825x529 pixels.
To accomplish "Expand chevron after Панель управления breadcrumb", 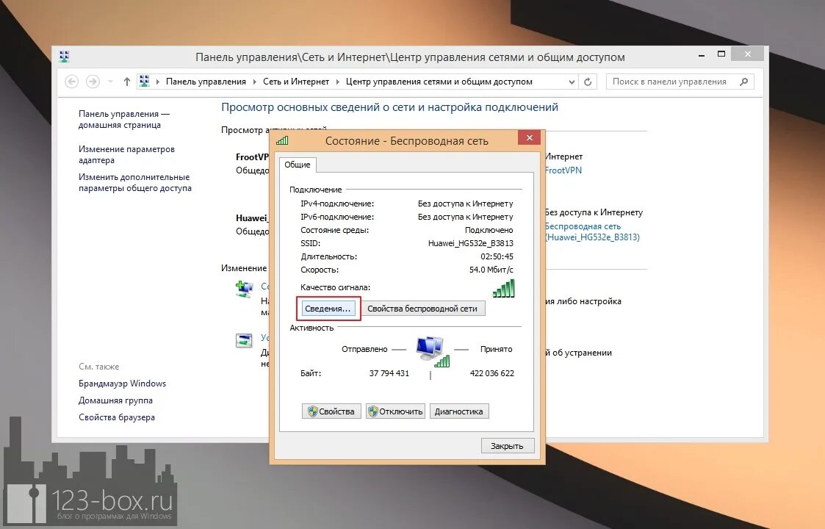I will pyautogui.click(x=255, y=82).
